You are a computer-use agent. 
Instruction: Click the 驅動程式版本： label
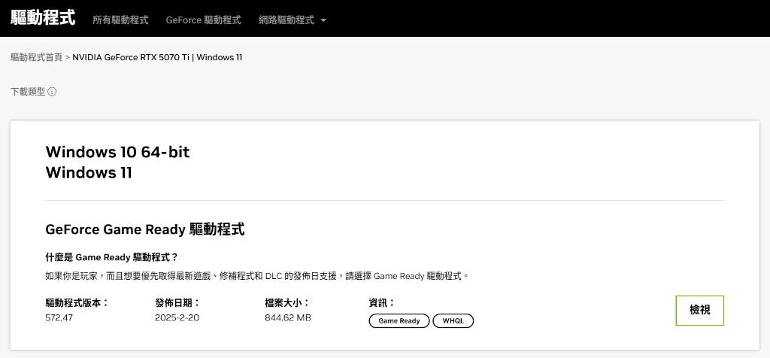coord(77,303)
